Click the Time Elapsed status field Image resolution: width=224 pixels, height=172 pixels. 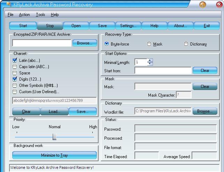point(147,155)
